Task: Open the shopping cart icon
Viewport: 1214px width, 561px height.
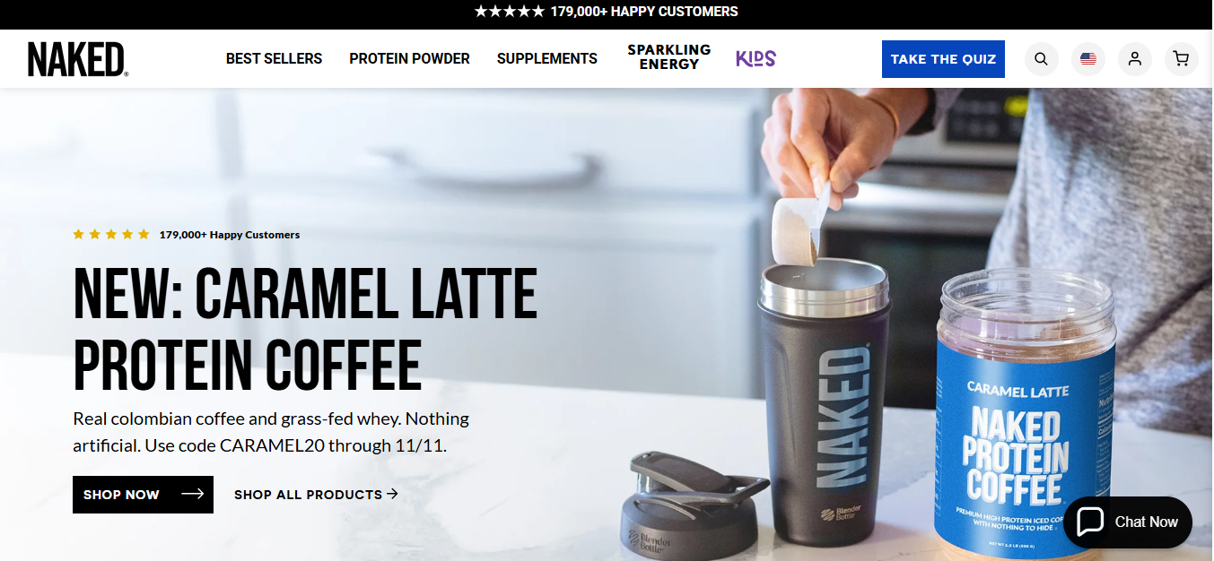Action: coord(1182,59)
